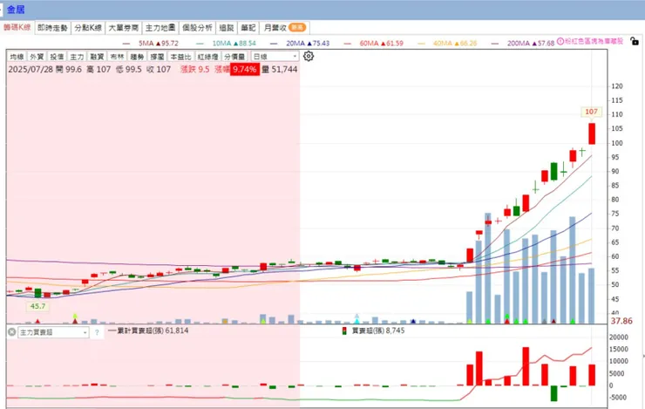Click the pink info circle icon
This screenshot has height=409, width=645.
tap(560, 41)
